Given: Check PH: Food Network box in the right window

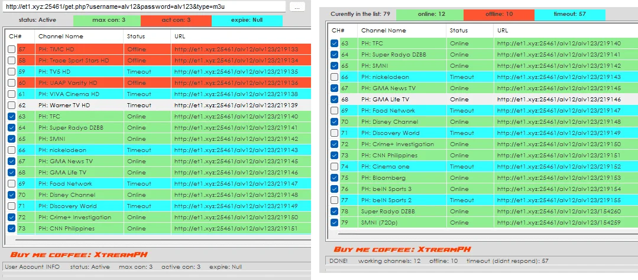Looking at the screenshot, I should (x=335, y=110).
